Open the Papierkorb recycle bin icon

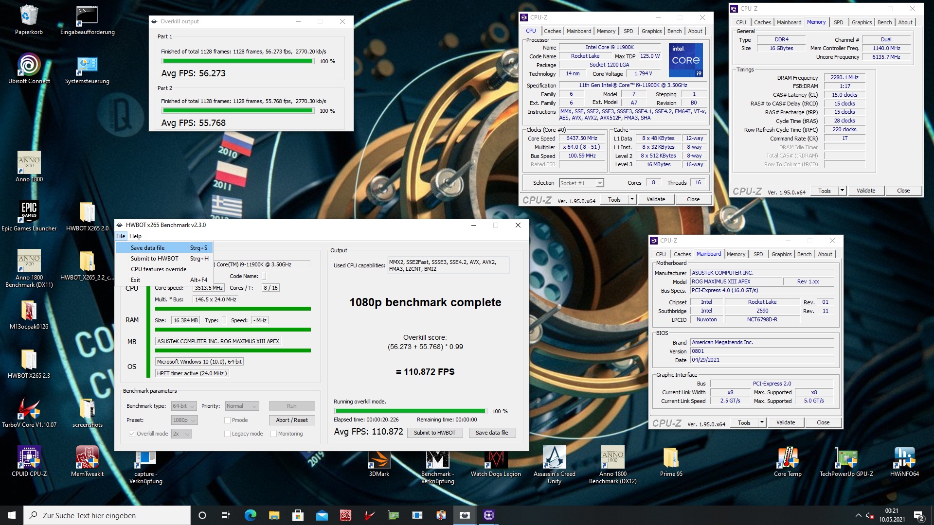click(29, 20)
